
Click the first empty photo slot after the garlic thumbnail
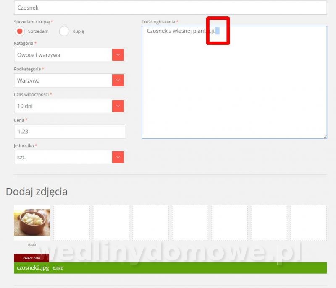pos(71,223)
